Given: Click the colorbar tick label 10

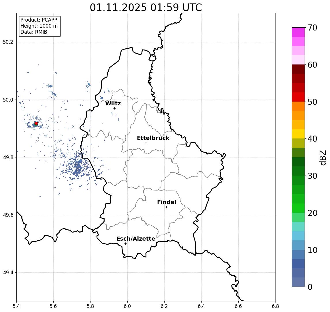Looking at the screenshot, I should tap(312, 250).
